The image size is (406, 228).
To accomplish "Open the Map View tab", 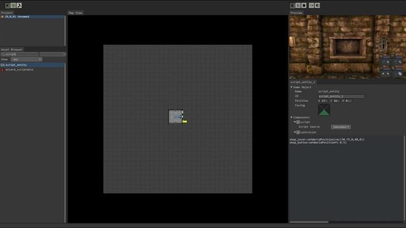I will 75,13.
